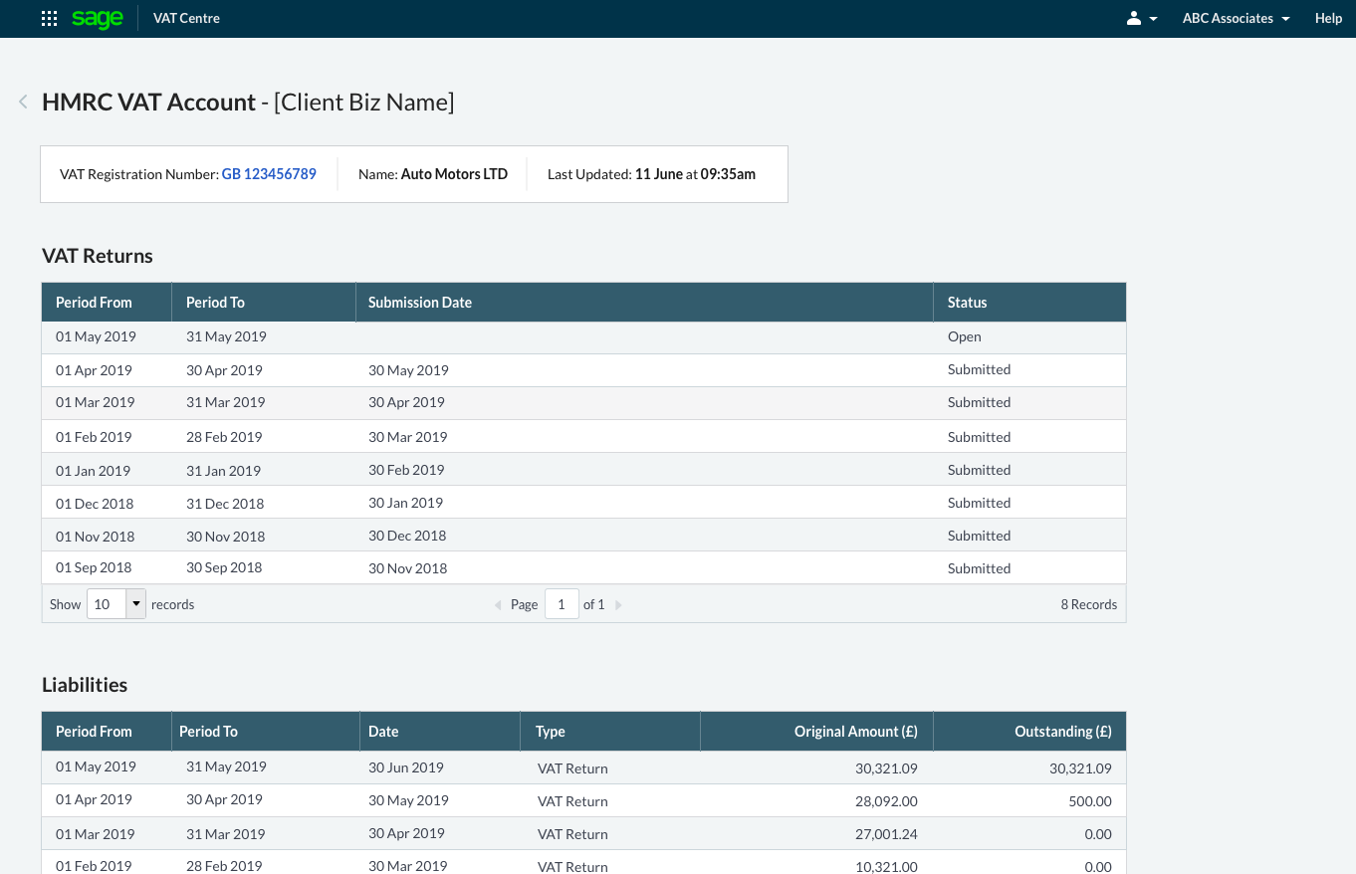This screenshot has height=874, width=1356.
Task: Click the page number input field
Action: click(x=562, y=604)
